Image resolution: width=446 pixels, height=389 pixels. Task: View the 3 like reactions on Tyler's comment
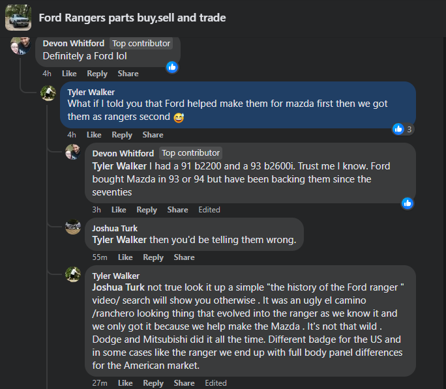(403, 129)
